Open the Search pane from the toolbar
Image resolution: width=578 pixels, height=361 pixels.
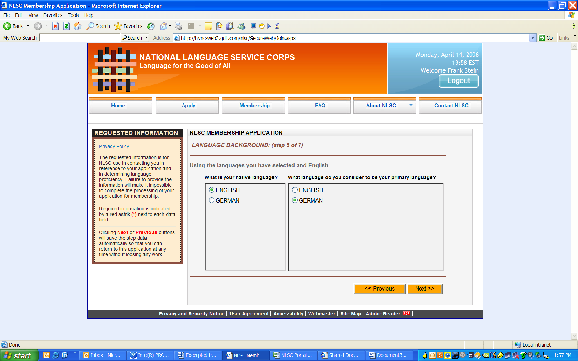tap(98, 26)
